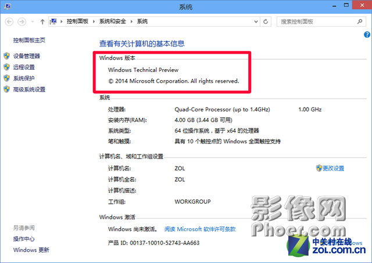Image resolution: width=372 pixels, height=263 pixels.
Task: Select 4.00 GB RAM value
Action: 203,120
